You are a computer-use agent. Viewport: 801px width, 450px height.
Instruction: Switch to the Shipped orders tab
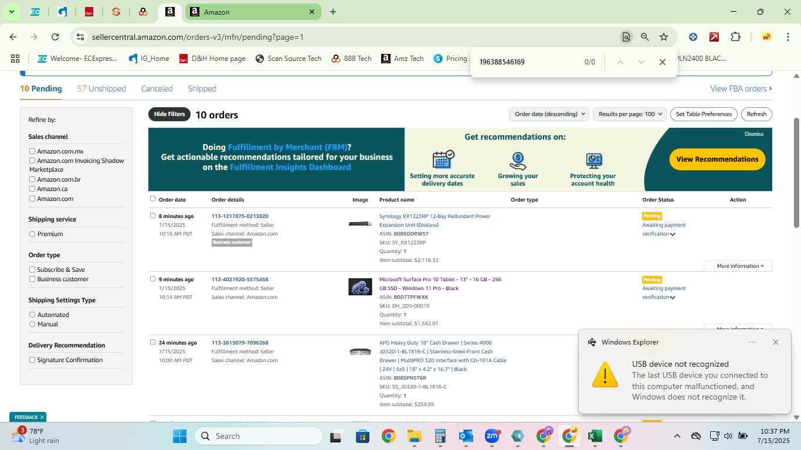click(202, 88)
